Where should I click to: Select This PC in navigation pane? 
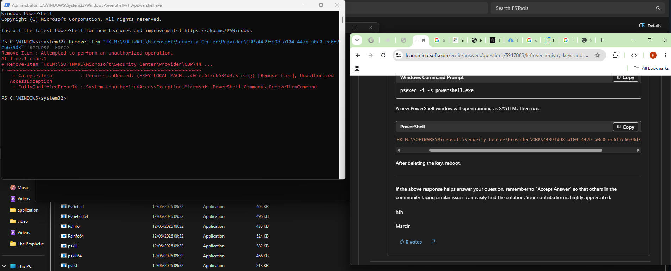pyautogui.click(x=21, y=266)
